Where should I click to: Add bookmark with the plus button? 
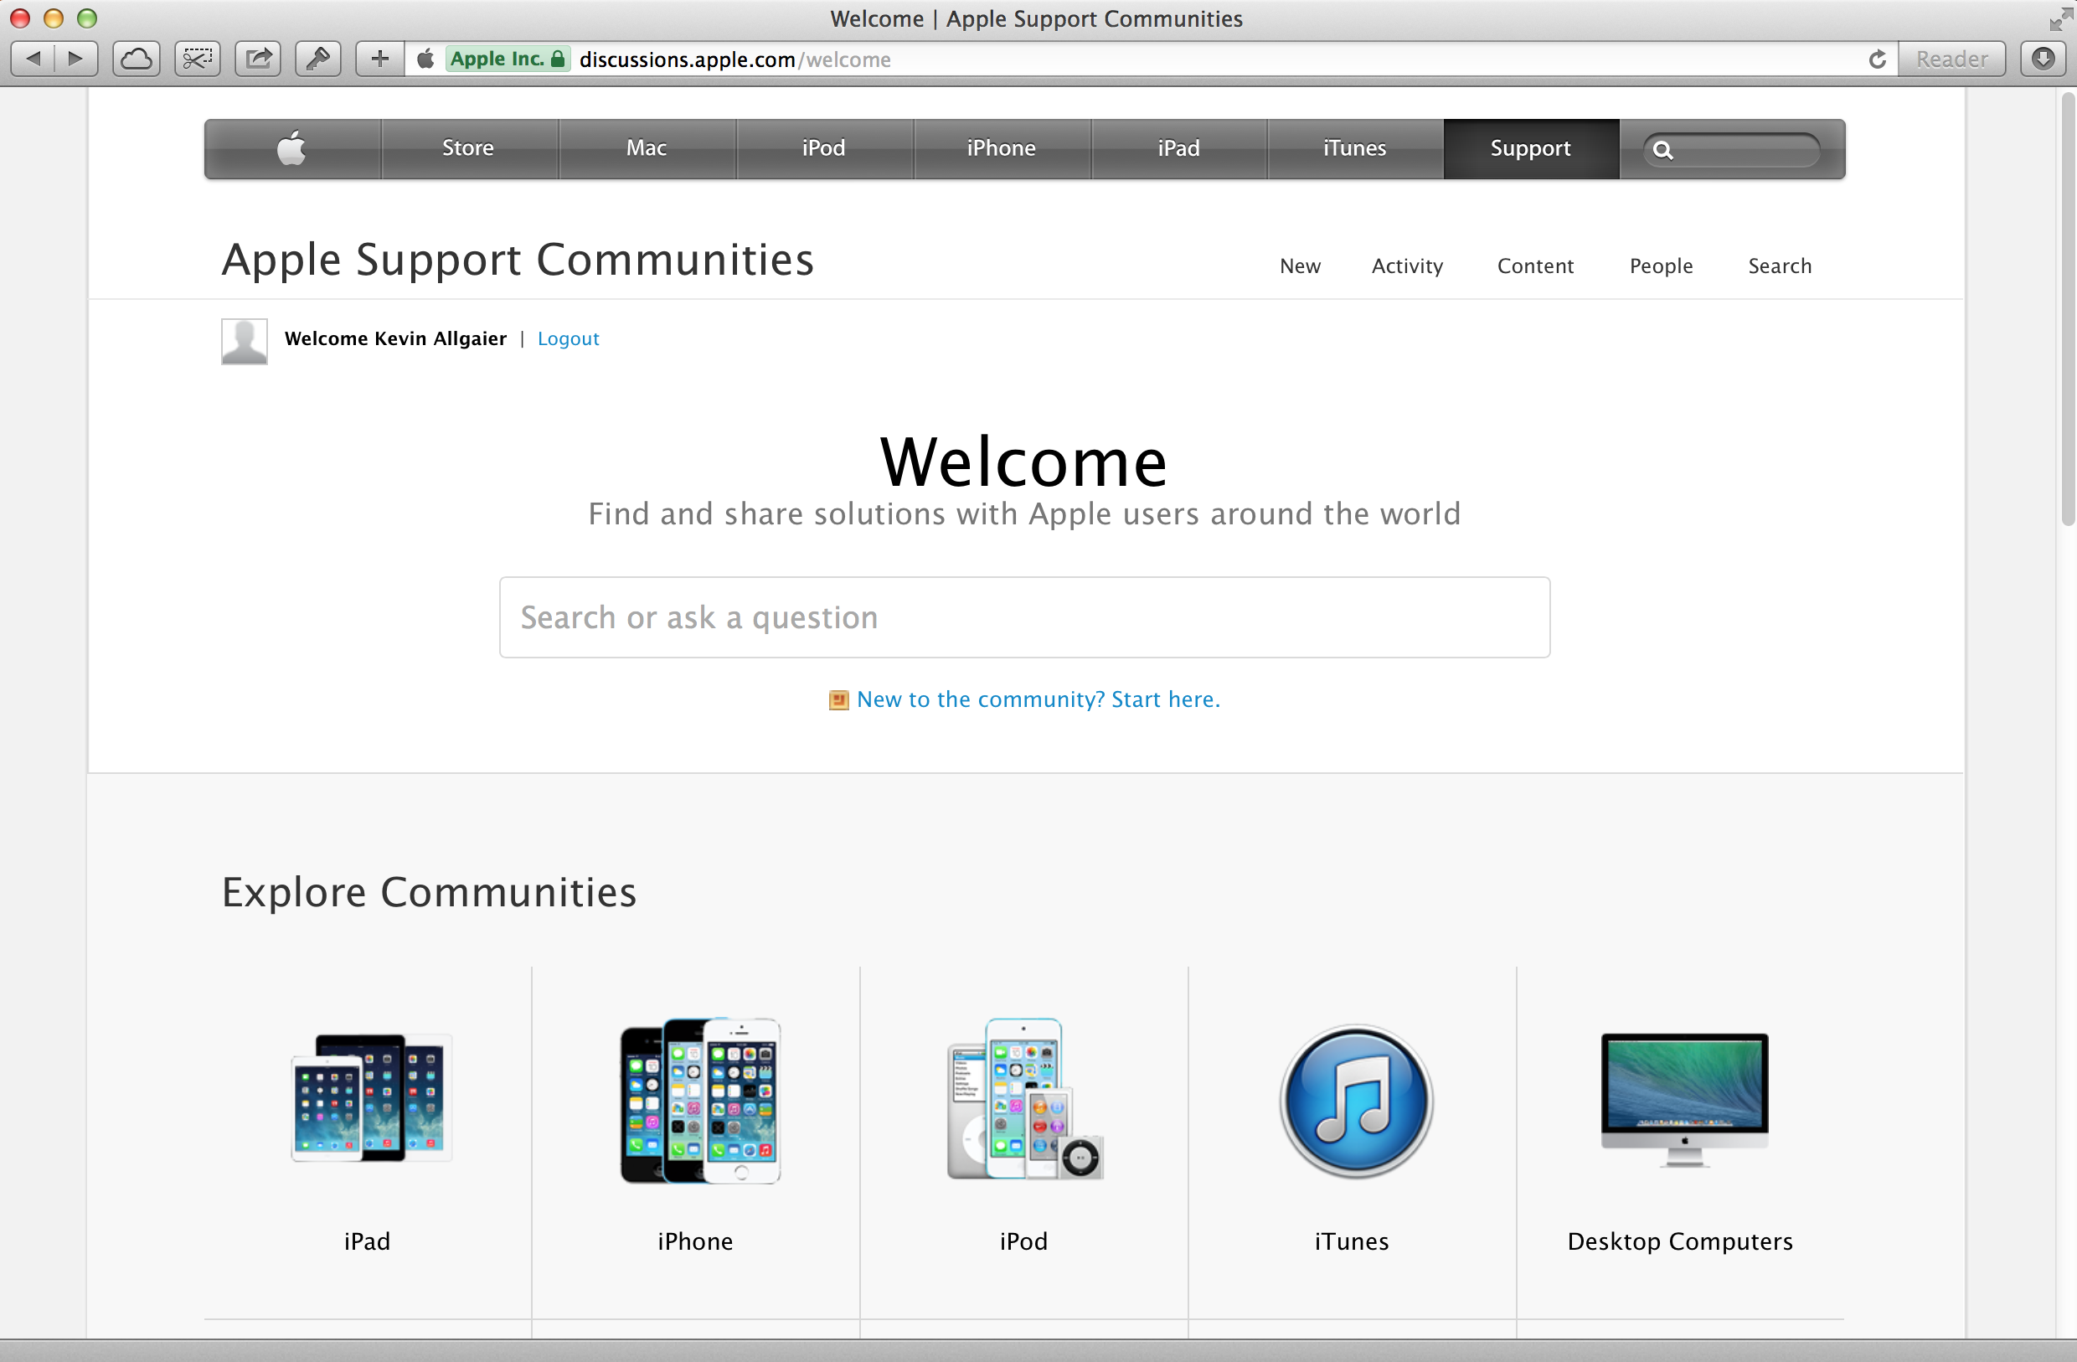[x=379, y=59]
